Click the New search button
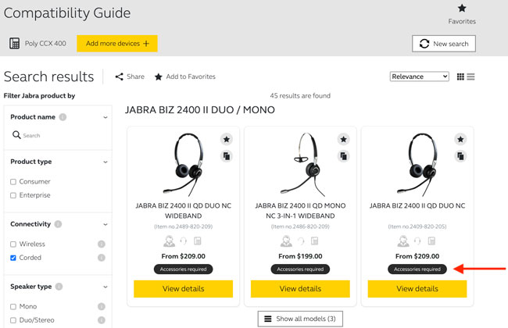This screenshot has height=328, width=508. [x=444, y=44]
